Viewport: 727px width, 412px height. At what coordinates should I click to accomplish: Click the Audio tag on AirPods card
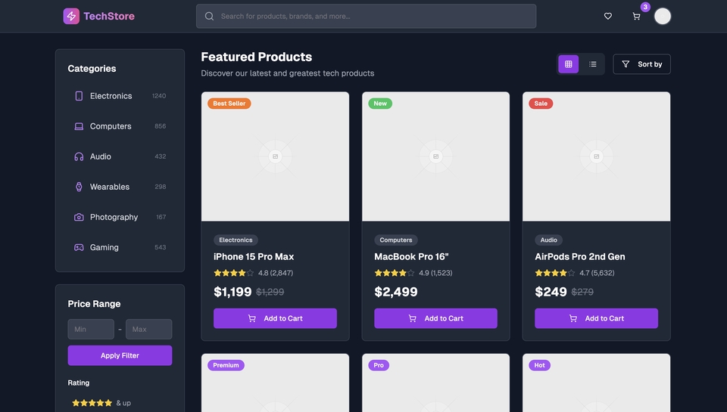548,240
